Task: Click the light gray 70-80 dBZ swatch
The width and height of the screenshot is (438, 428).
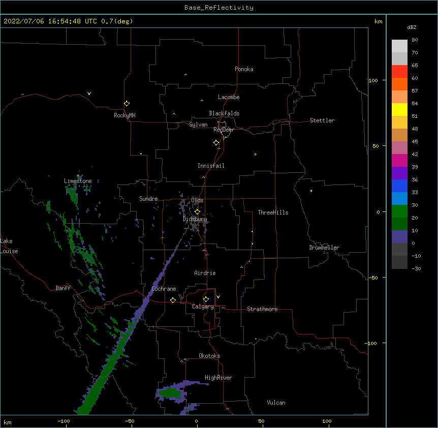Action: (399, 46)
